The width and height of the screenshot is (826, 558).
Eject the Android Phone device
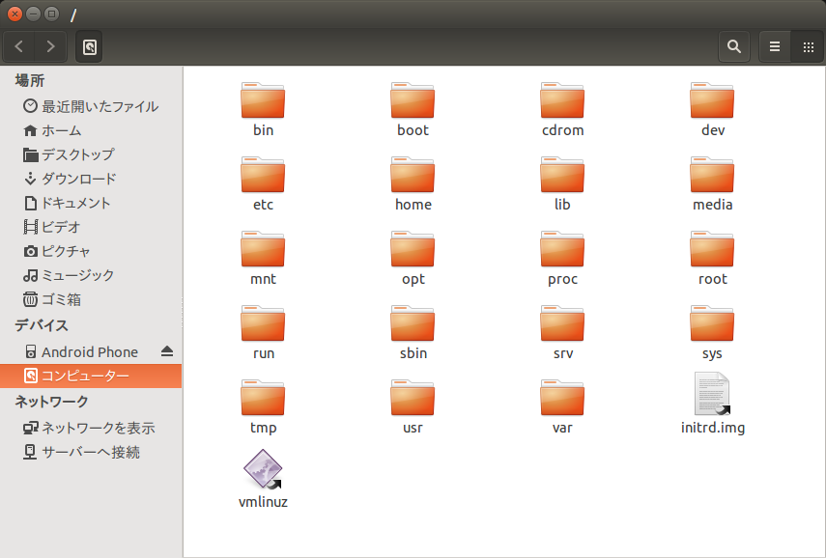pyautogui.click(x=167, y=351)
